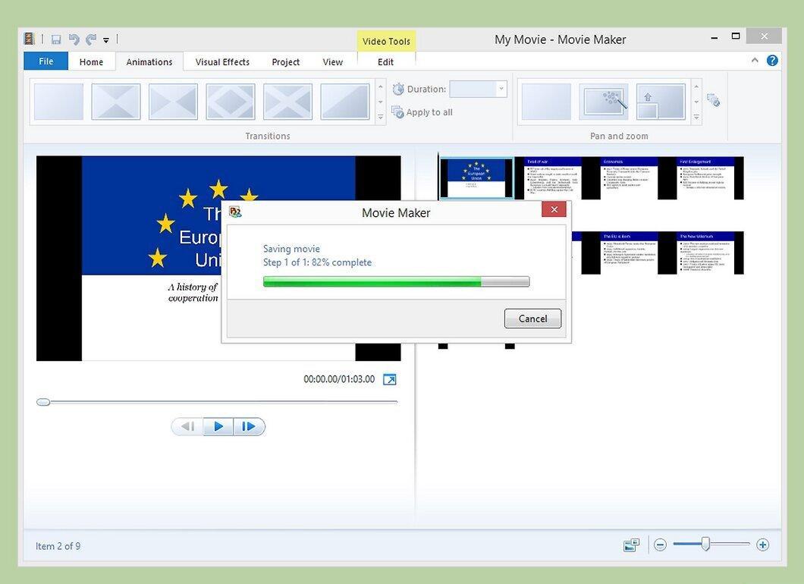Cancel the movie saving dialog
The width and height of the screenshot is (804, 584).
tap(532, 319)
